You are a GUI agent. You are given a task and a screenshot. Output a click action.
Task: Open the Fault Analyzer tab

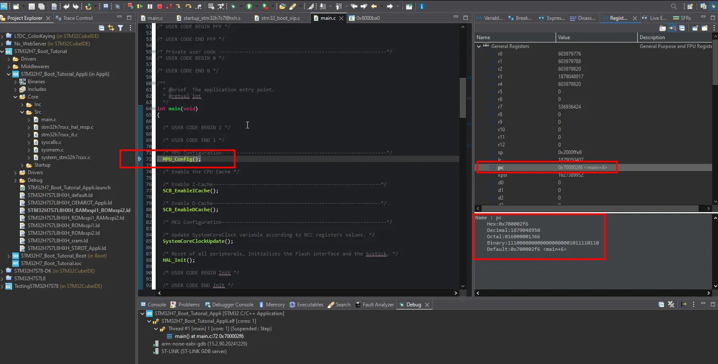(375, 305)
